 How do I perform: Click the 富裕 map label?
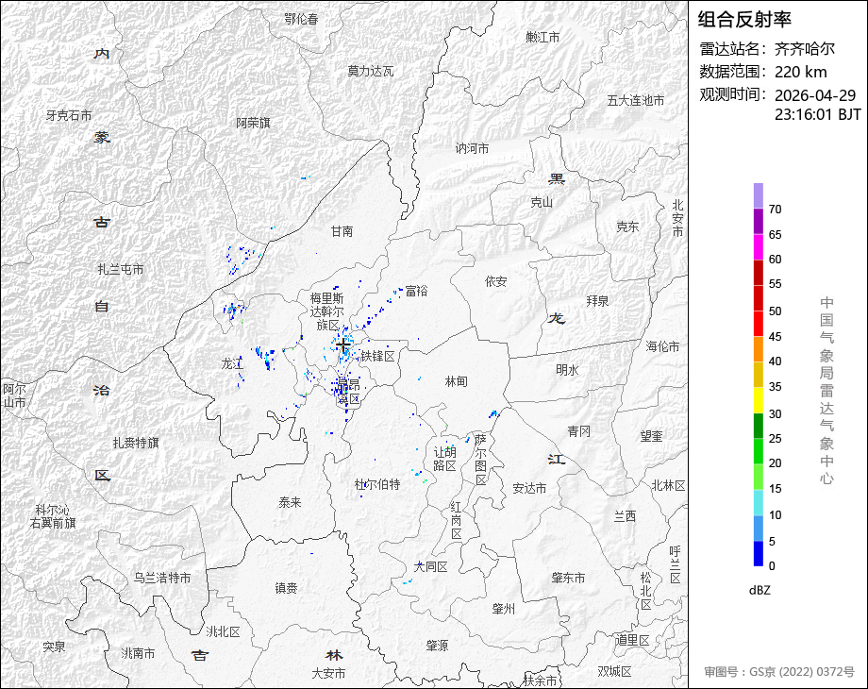(x=416, y=290)
